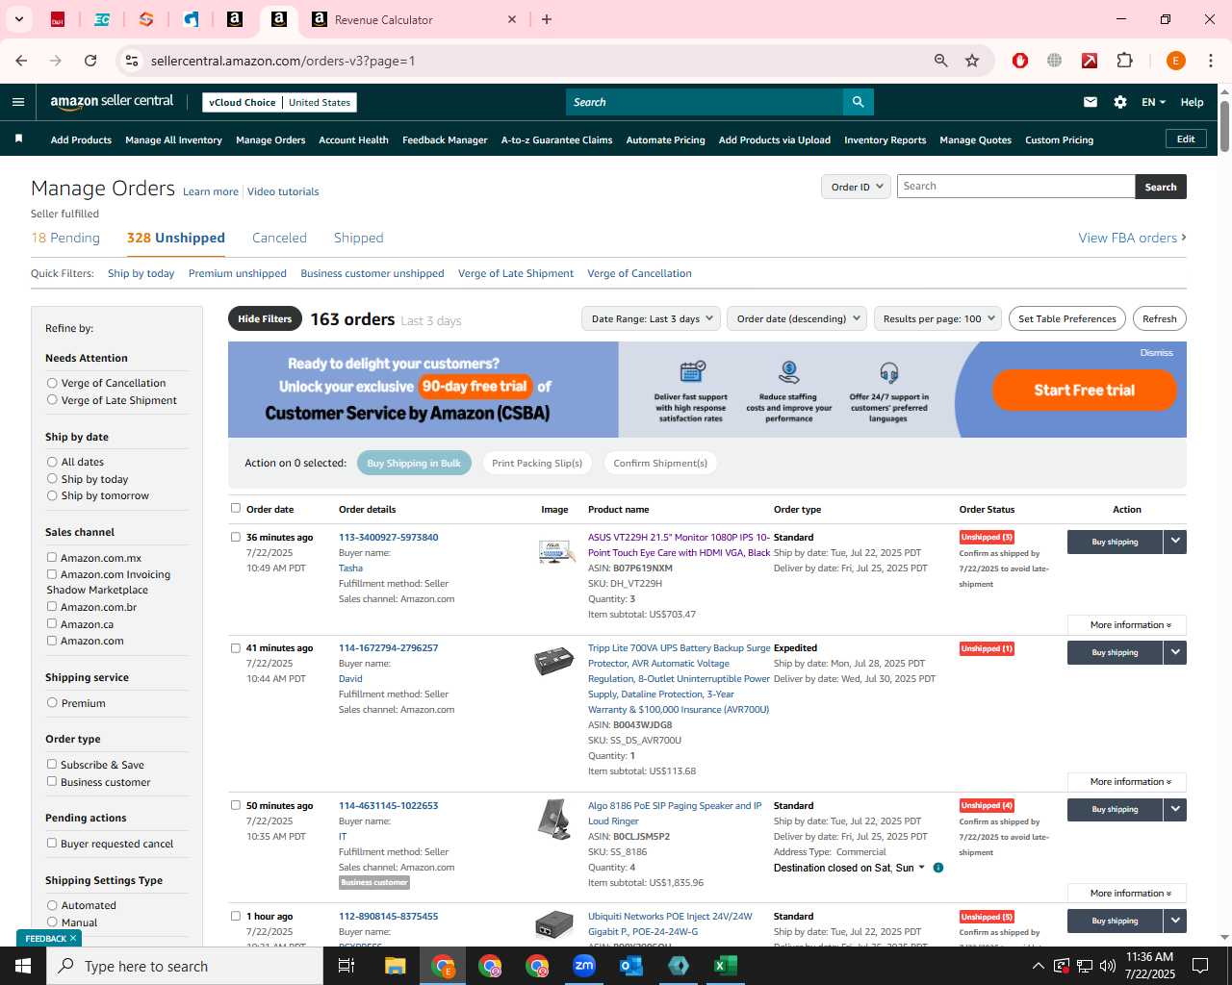The image size is (1232, 985).
Task: Close the Revenue Calculator tab
Action: pyautogui.click(x=512, y=19)
